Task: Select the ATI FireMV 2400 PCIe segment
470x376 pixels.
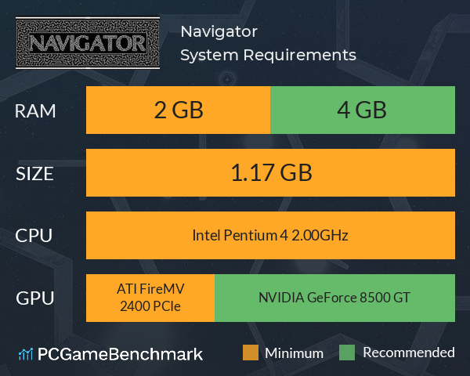Action: [150, 298]
